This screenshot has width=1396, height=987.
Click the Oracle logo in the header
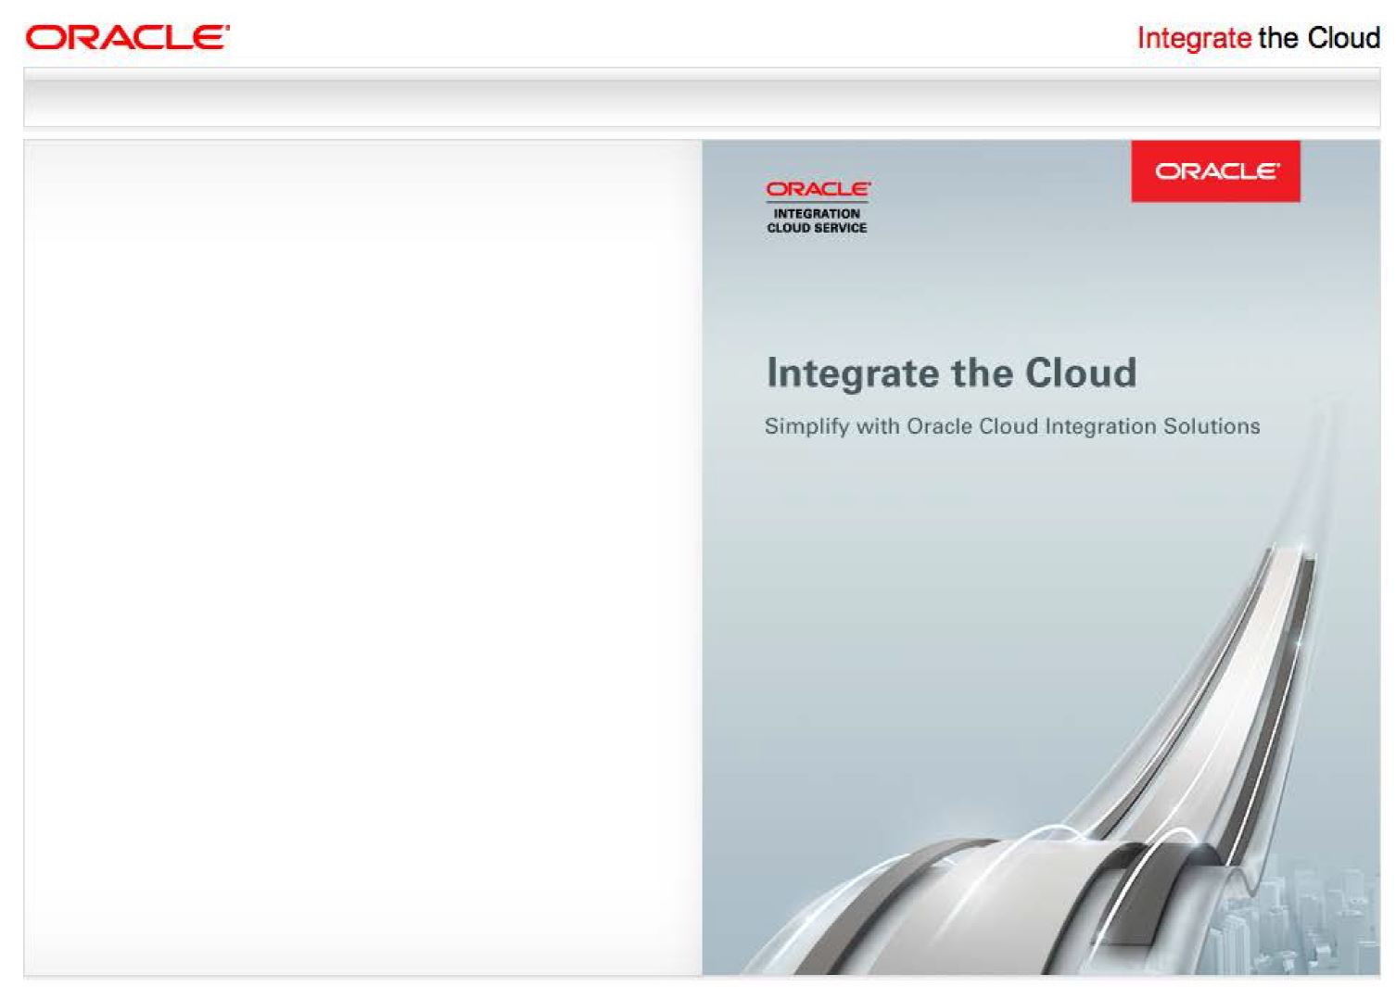click(x=127, y=38)
